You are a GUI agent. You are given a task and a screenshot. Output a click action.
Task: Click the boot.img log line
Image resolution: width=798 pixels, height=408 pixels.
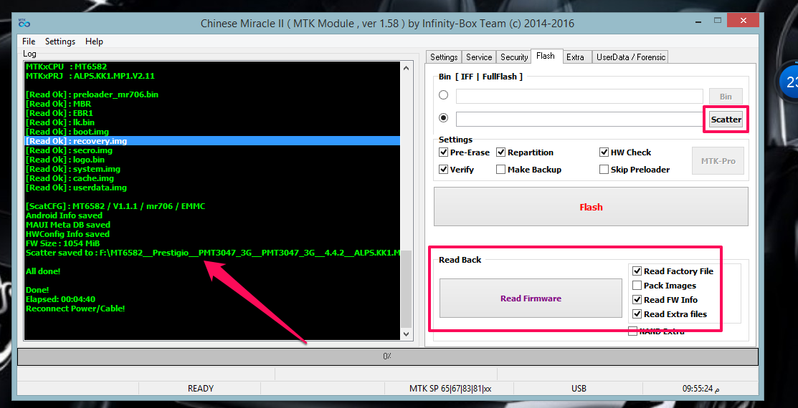pyautogui.click(x=67, y=132)
